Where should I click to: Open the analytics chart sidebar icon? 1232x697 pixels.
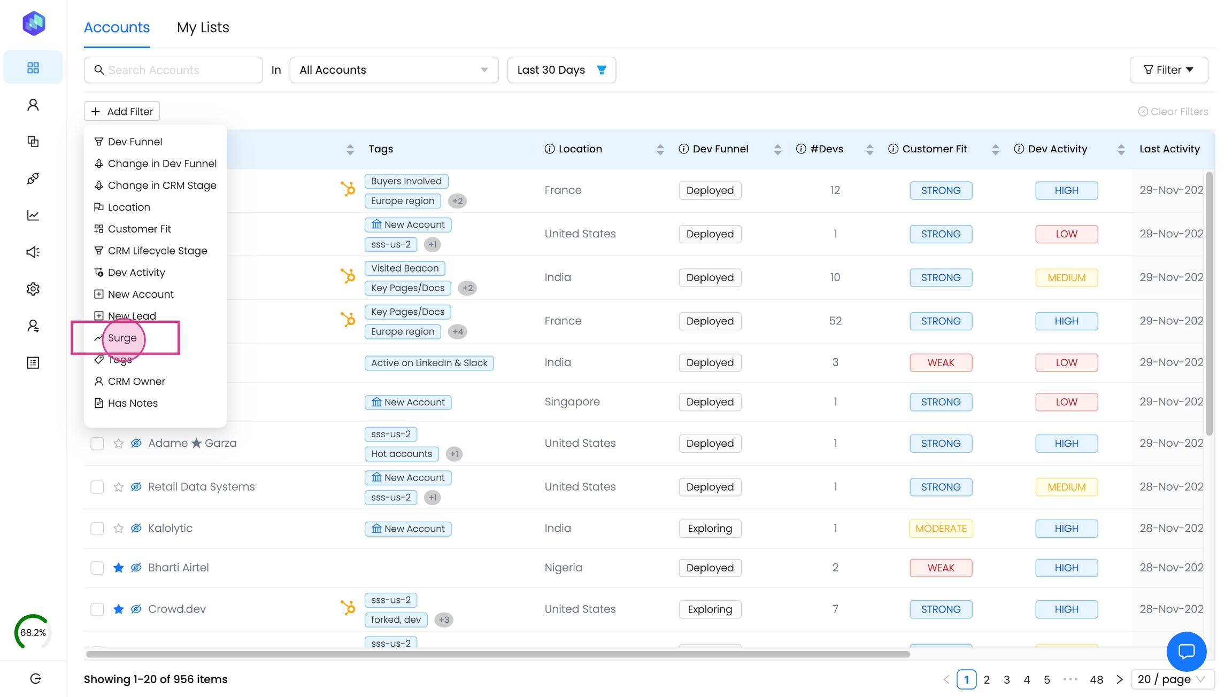coord(33,215)
